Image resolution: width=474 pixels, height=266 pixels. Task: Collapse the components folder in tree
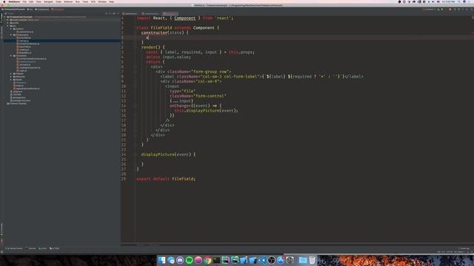[11, 35]
